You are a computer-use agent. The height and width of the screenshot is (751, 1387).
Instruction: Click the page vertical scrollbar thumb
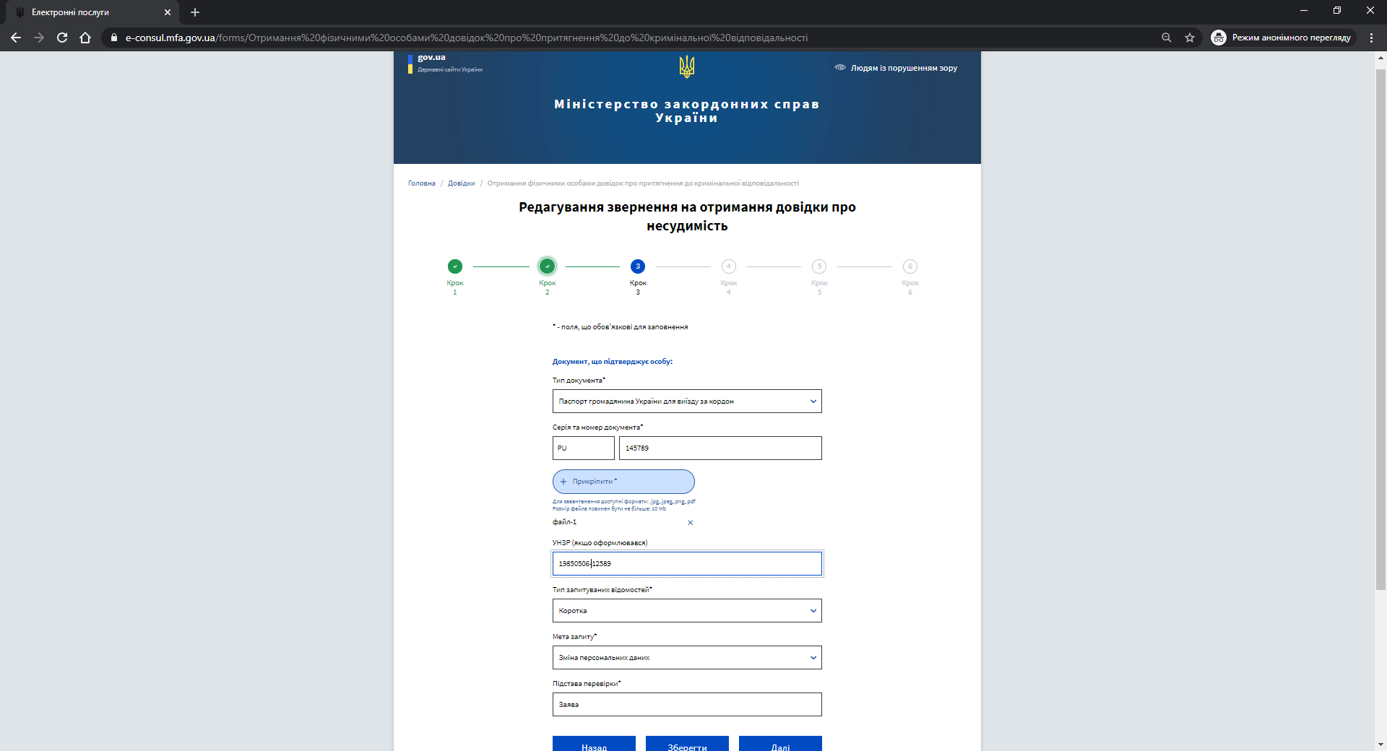click(x=1380, y=329)
